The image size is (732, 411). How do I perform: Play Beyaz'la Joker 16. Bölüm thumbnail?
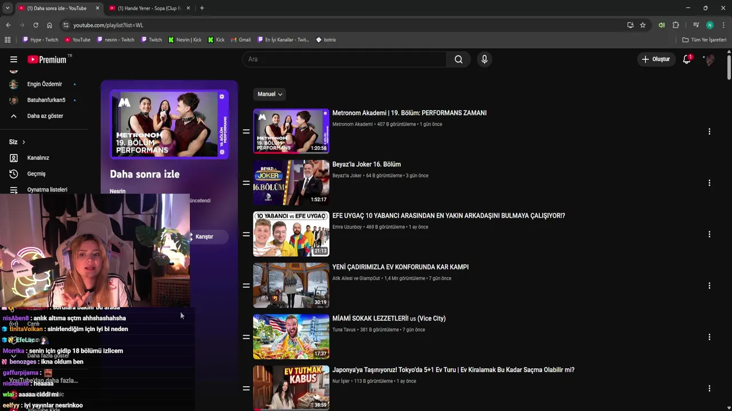[291, 183]
